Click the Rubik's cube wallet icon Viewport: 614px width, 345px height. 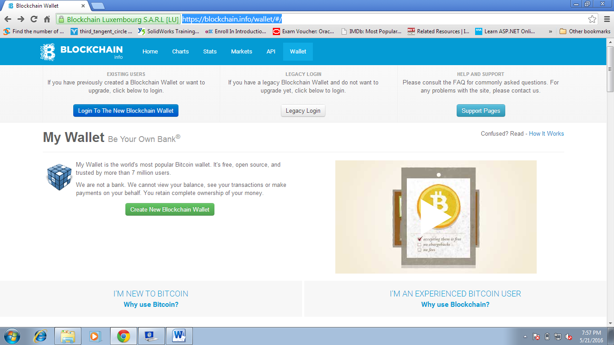[59, 177]
